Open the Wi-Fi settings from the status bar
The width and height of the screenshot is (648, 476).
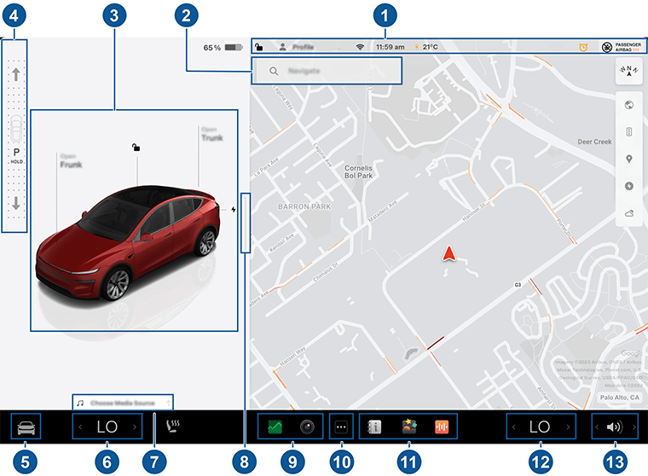click(360, 48)
